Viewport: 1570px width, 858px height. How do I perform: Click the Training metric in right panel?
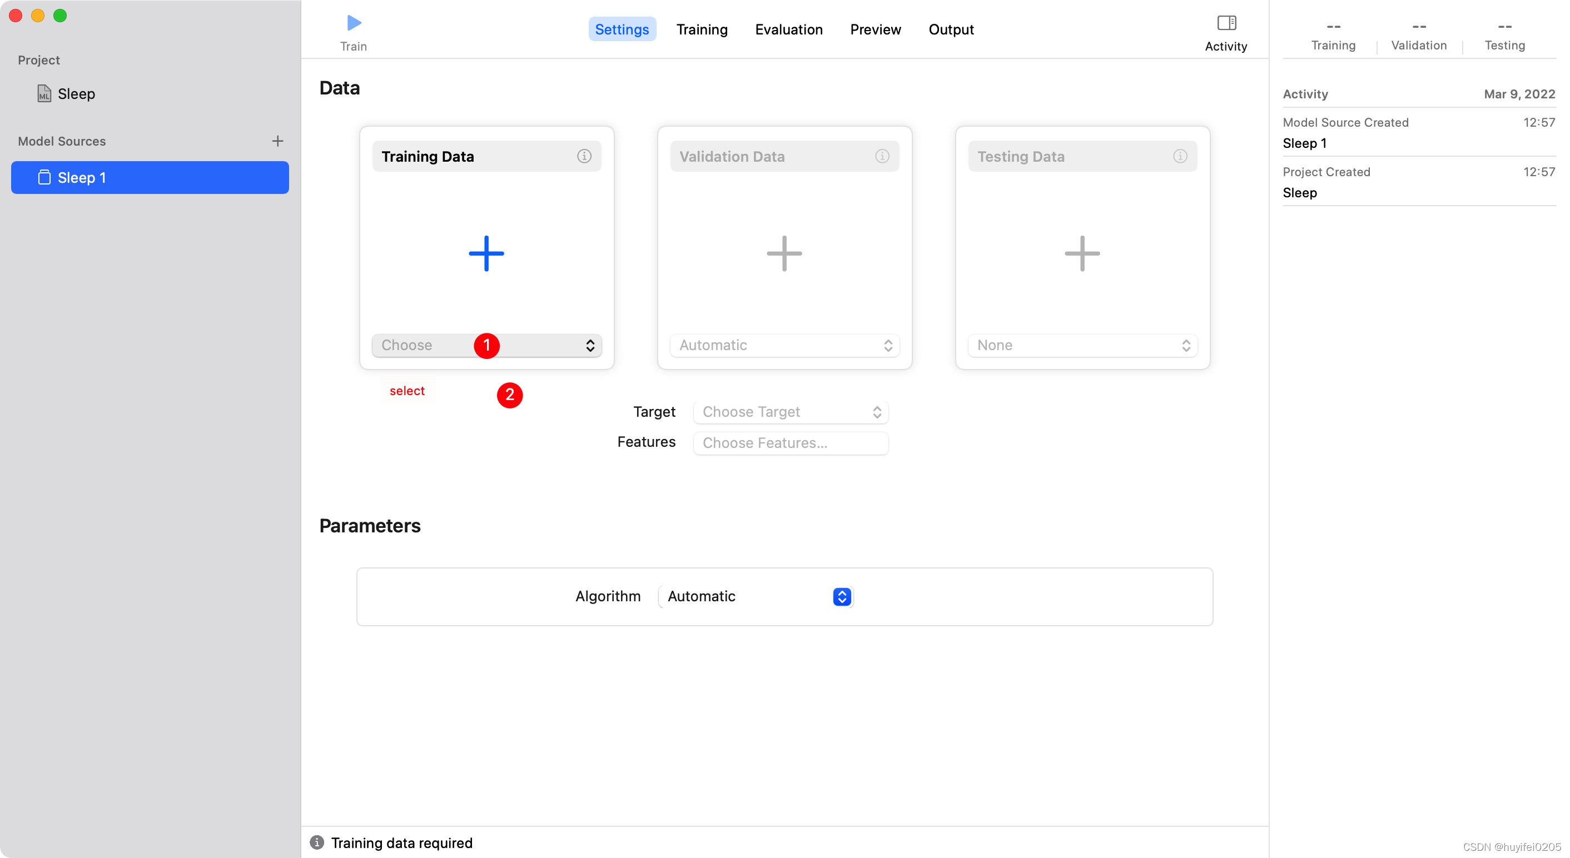click(1333, 37)
